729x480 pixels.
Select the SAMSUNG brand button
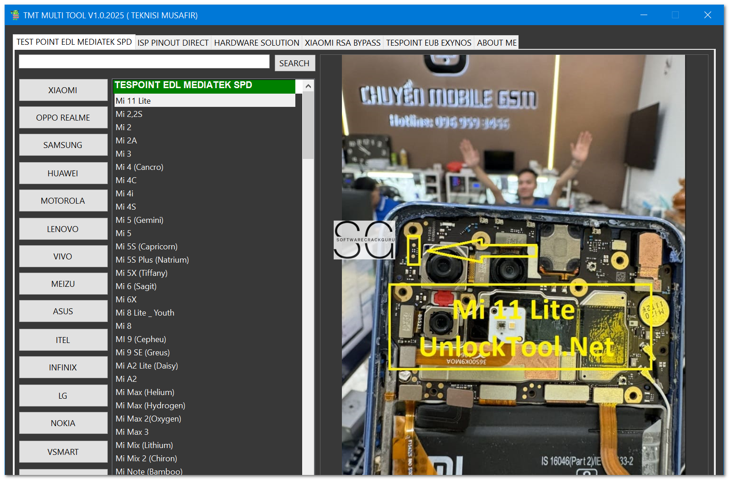click(x=63, y=145)
